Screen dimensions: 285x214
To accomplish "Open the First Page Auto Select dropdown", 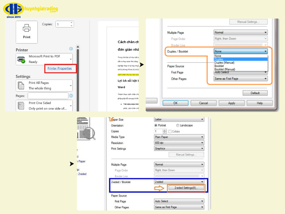I will tap(179, 202).
